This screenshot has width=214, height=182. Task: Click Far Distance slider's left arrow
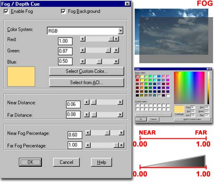pos(87,115)
